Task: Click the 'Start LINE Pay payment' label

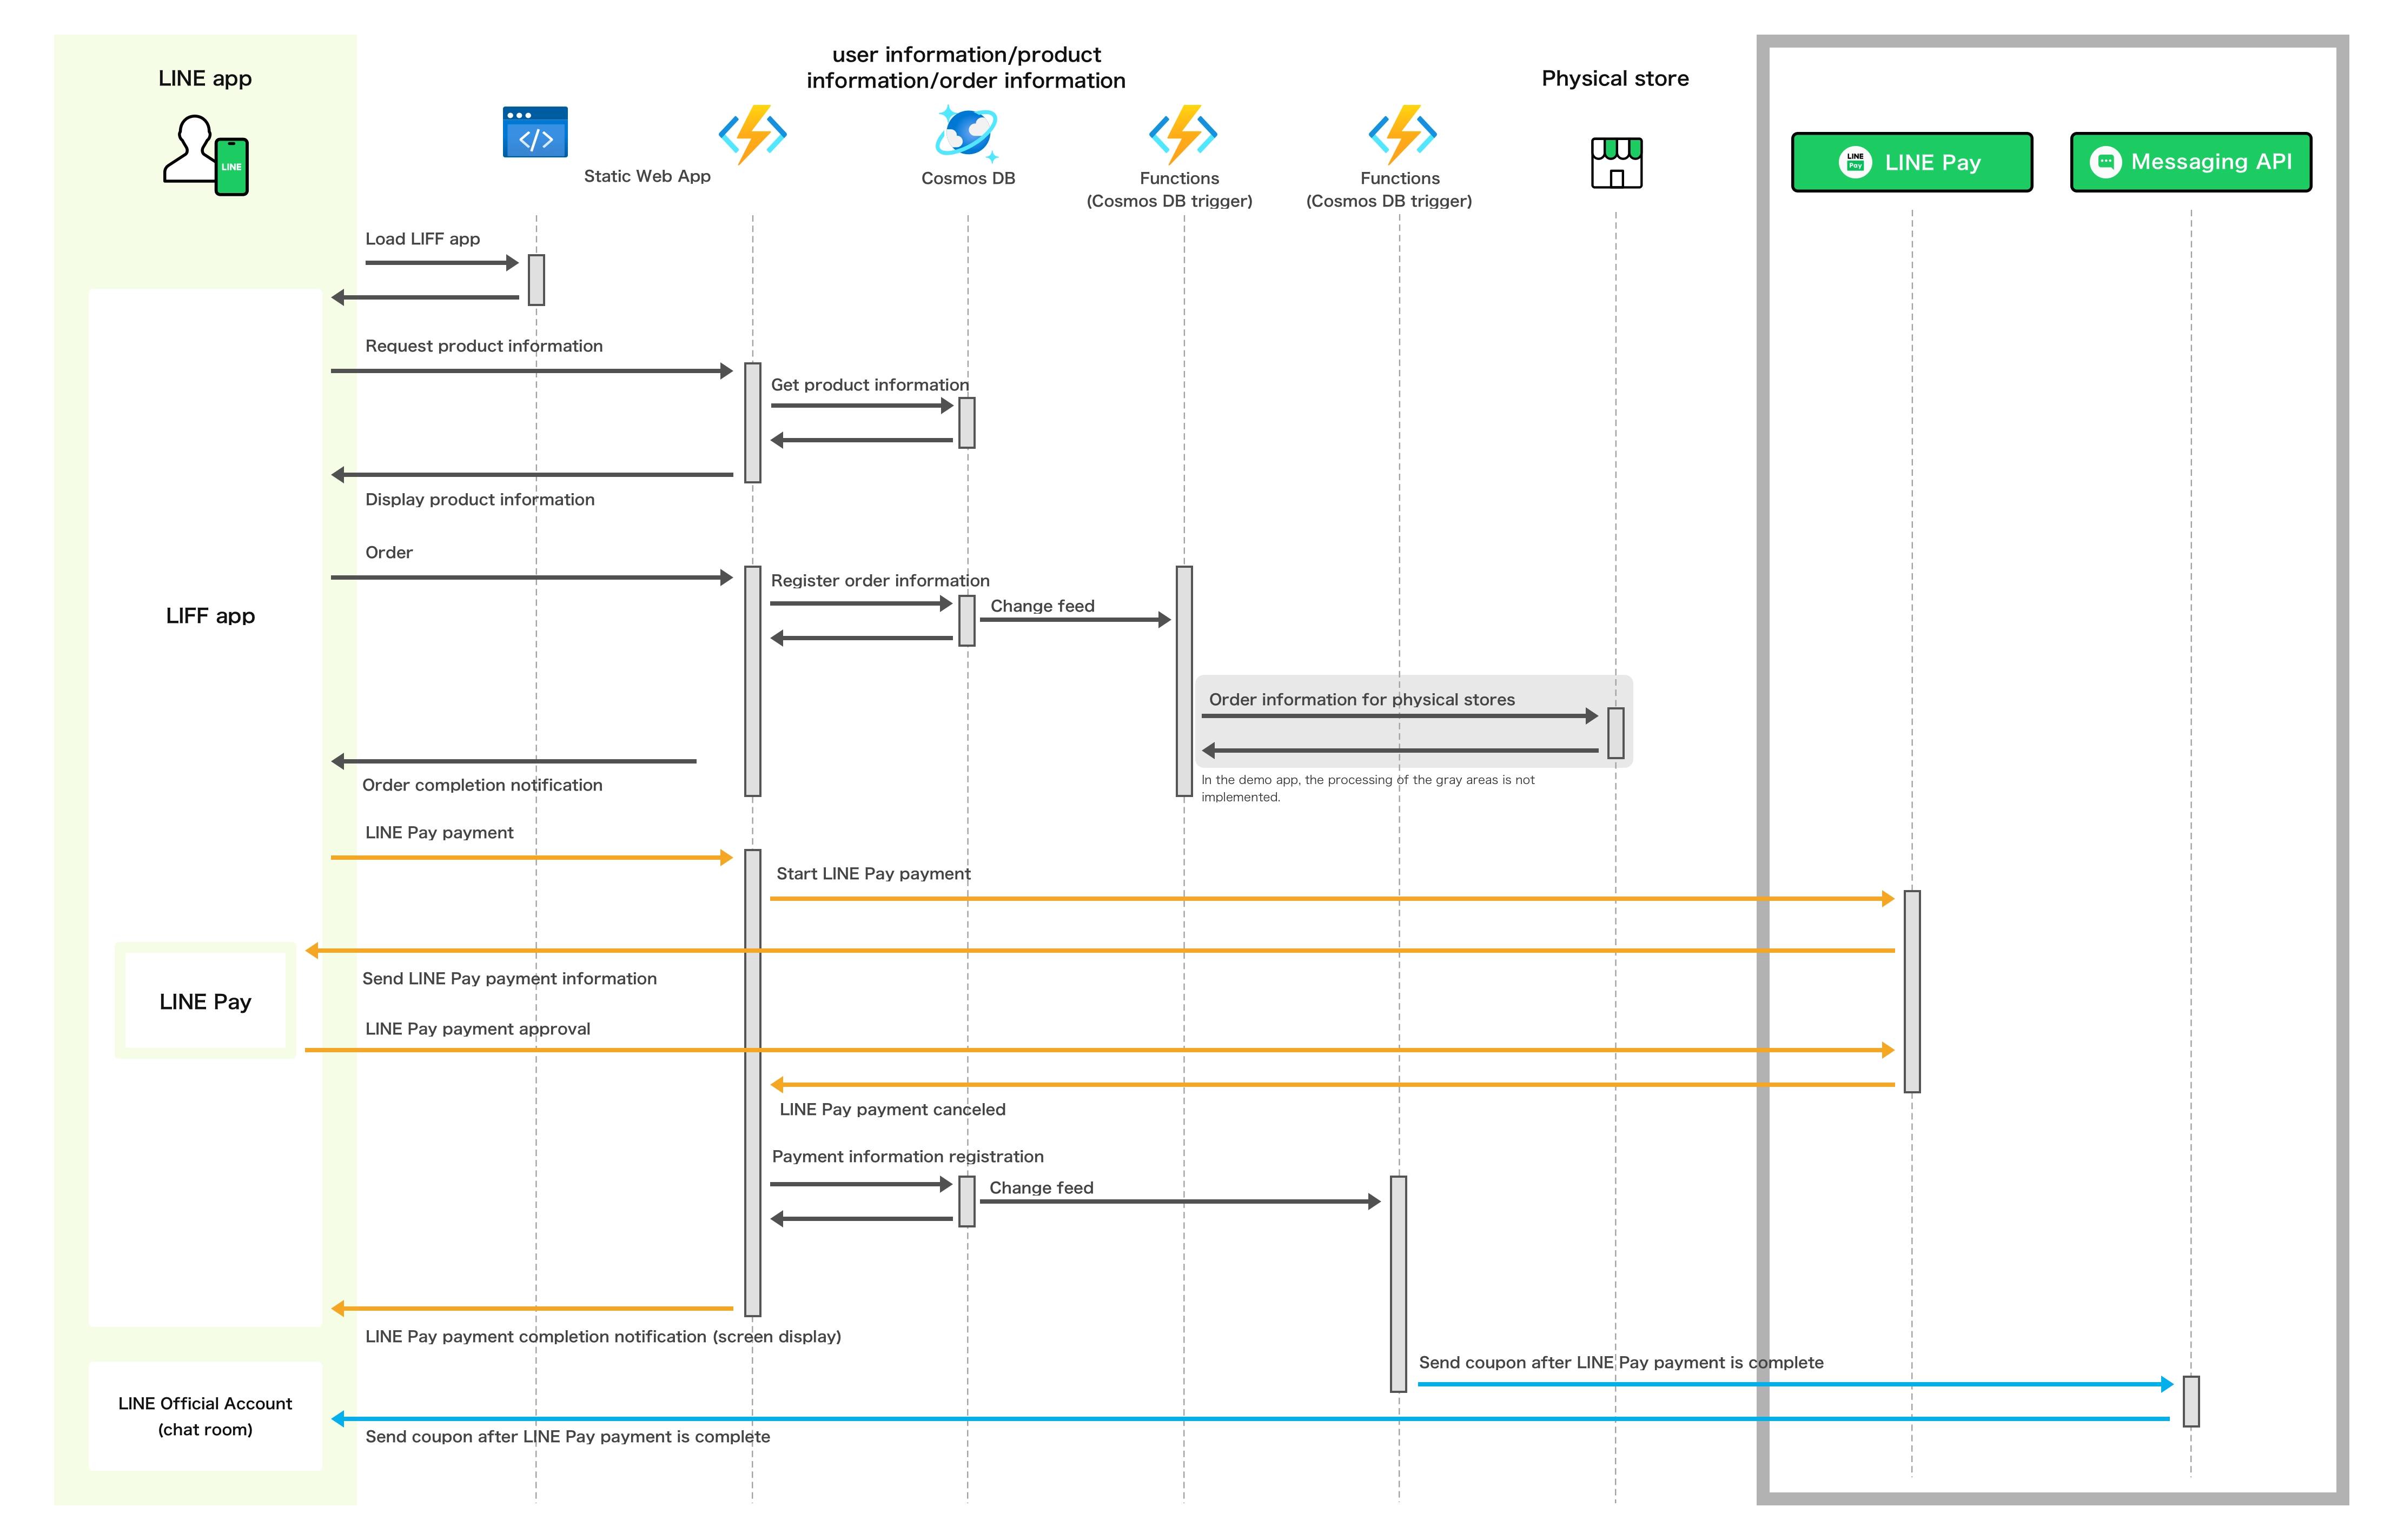Action: [x=873, y=874]
